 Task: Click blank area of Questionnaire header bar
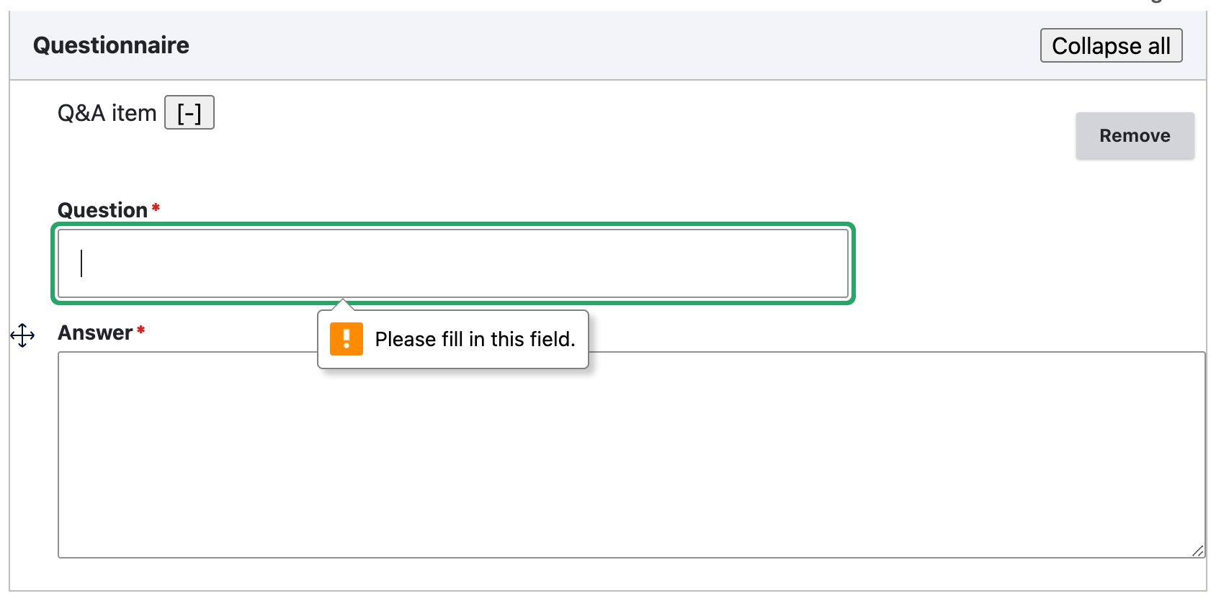click(612, 45)
